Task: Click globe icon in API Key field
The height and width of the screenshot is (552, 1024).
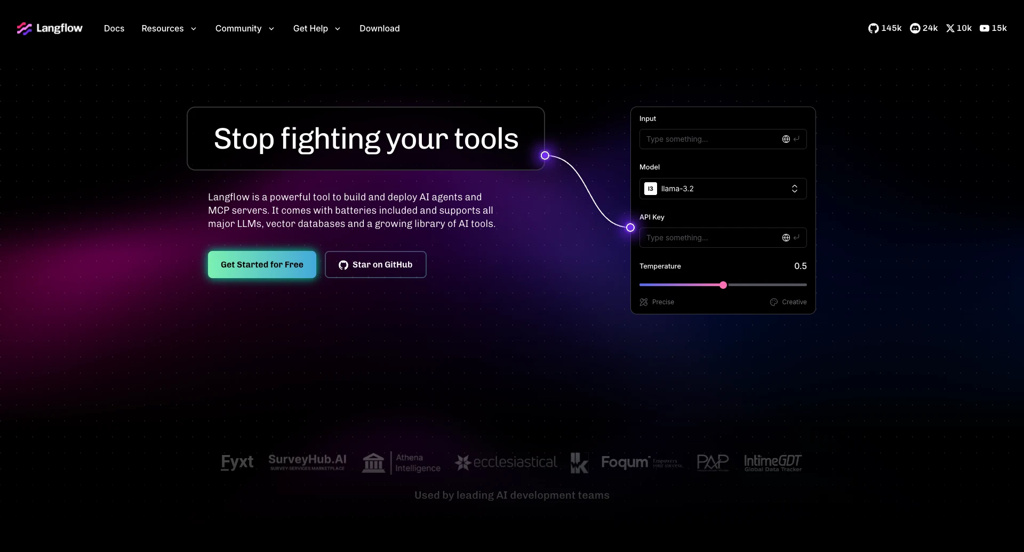Action: (786, 238)
